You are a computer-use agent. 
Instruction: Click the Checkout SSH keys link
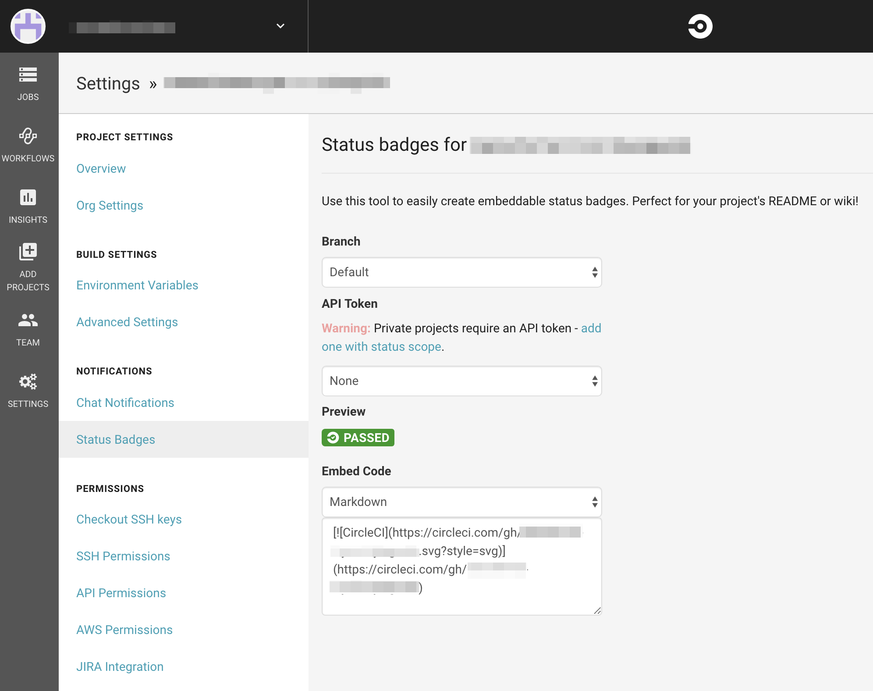click(129, 519)
